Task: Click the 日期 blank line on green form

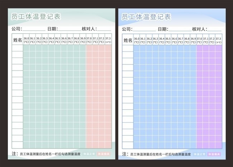Action: (x=70, y=30)
